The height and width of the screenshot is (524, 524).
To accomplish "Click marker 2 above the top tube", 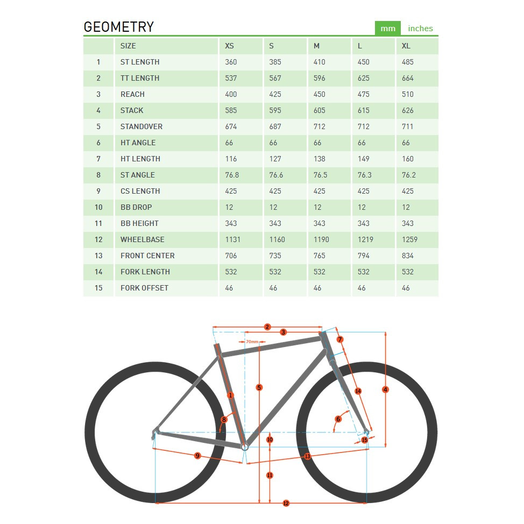I will coord(267,327).
